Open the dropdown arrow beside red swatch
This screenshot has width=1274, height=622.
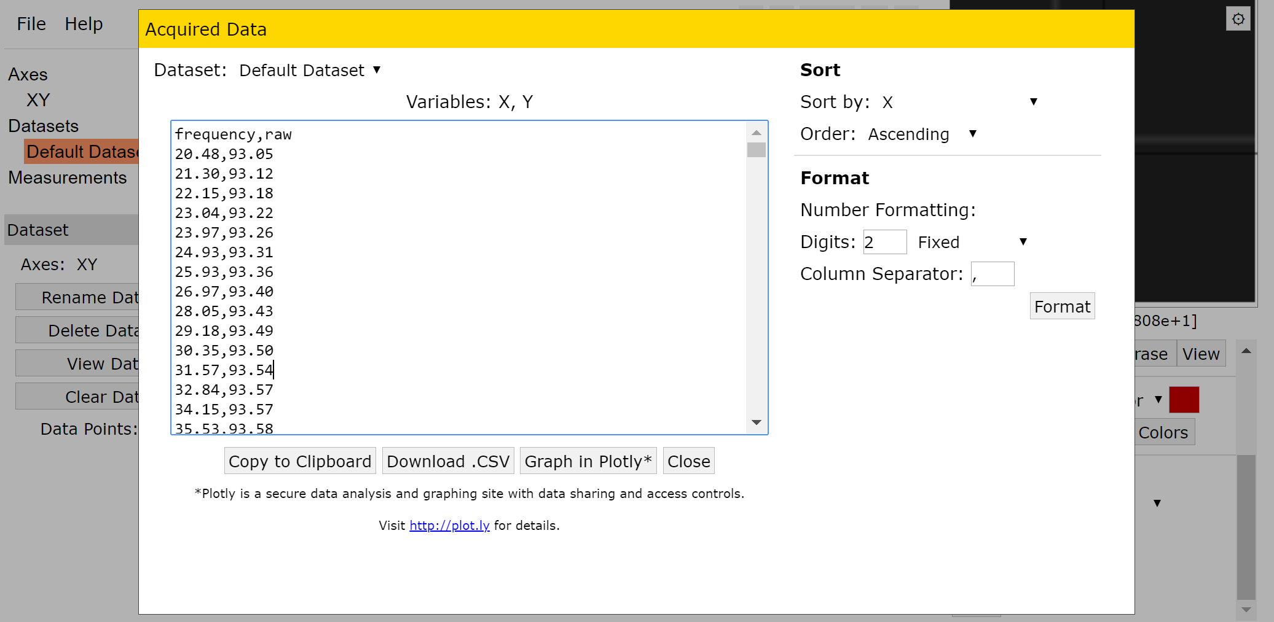(x=1158, y=400)
